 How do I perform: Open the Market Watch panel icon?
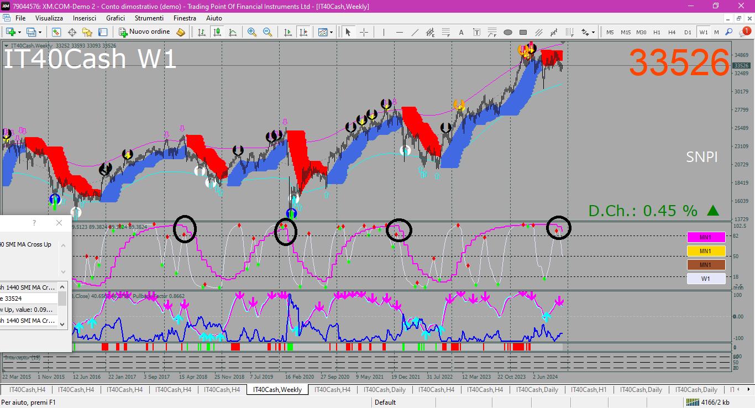click(x=56, y=32)
